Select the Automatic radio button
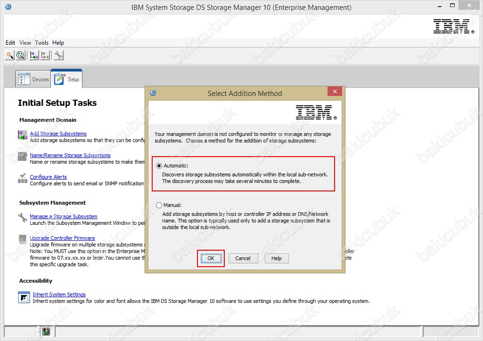Image resolution: width=483 pixels, height=341 pixels. pos(159,166)
